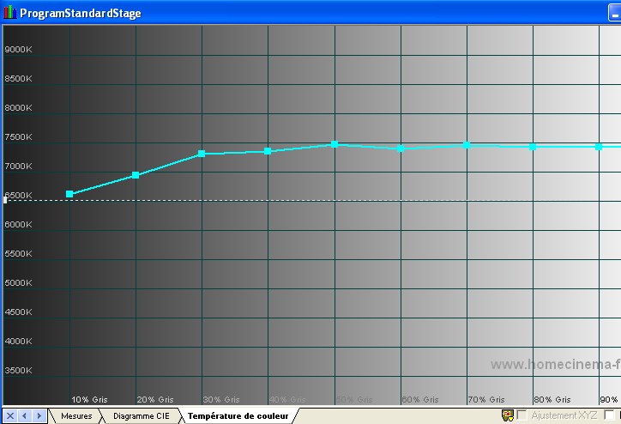
Task: Click the 20% Gris axis label
Action: [x=155, y=399]
